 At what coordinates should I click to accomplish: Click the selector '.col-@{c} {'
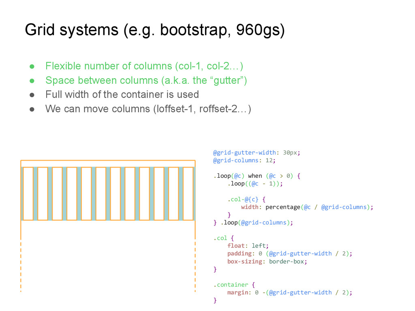[246, 199]
